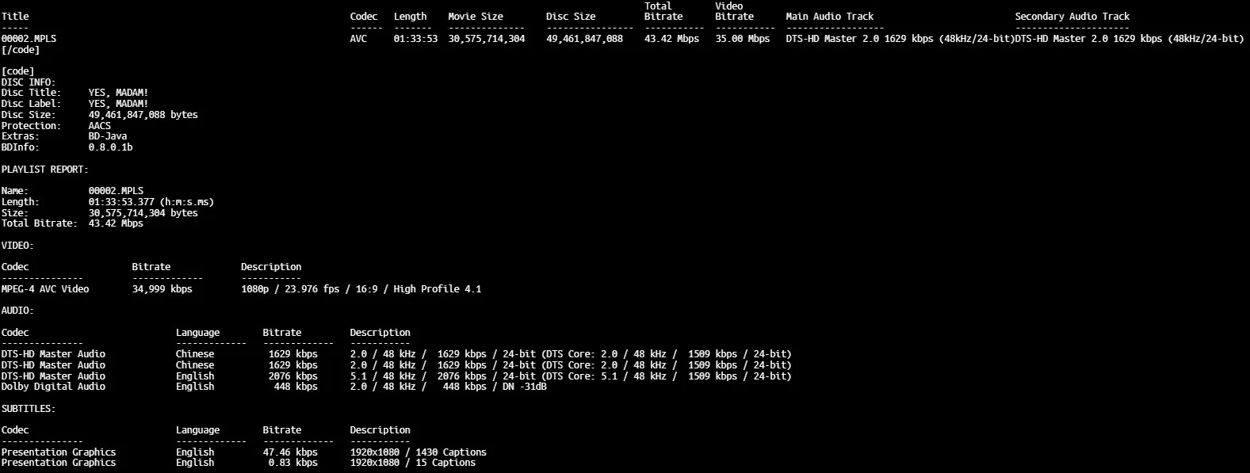Click the 448 kbps audio bitrate value
Viewport: 1250px width, 473px height.
click(x=295, y=387)
